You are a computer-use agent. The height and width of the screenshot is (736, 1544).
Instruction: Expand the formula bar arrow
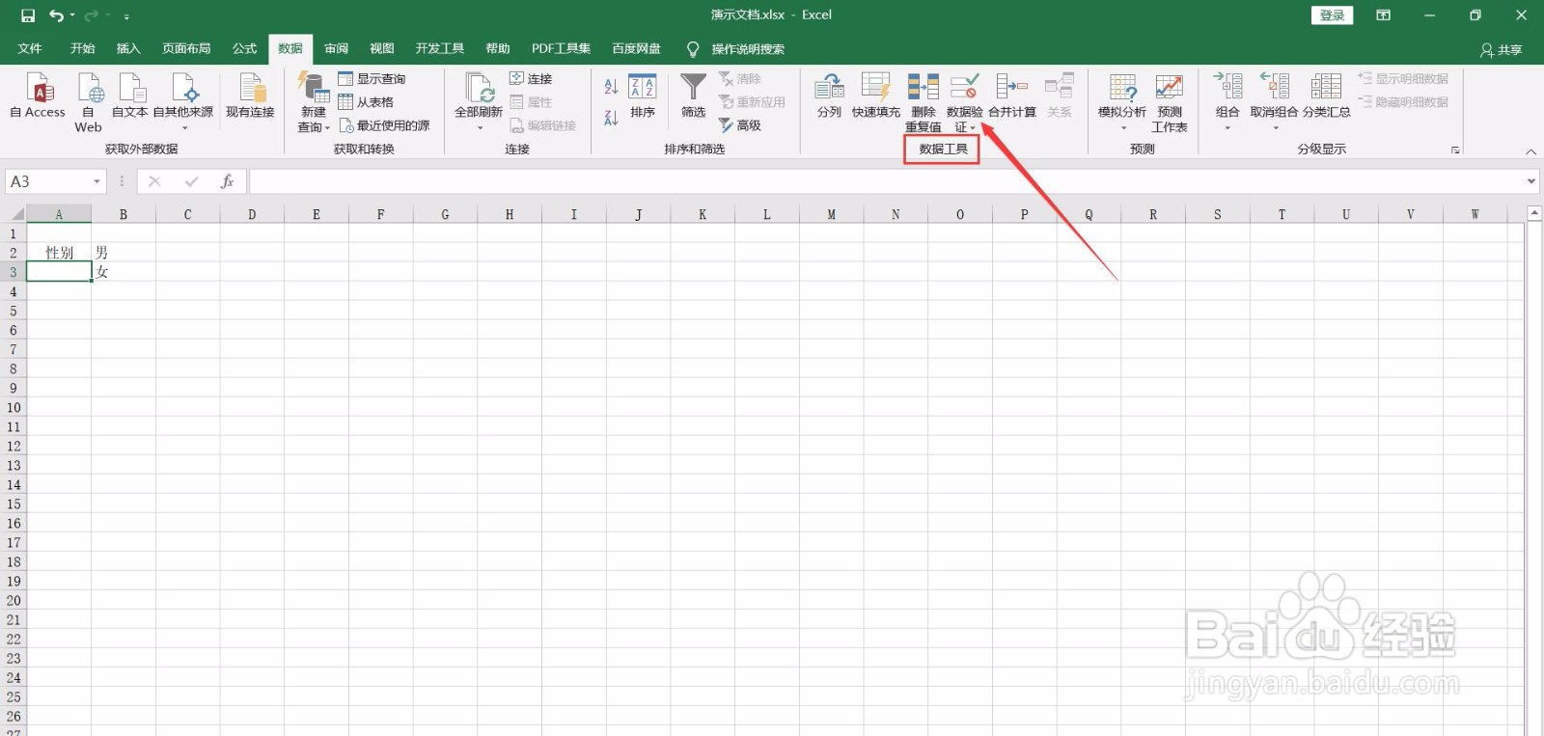(x=1531, y=181)
